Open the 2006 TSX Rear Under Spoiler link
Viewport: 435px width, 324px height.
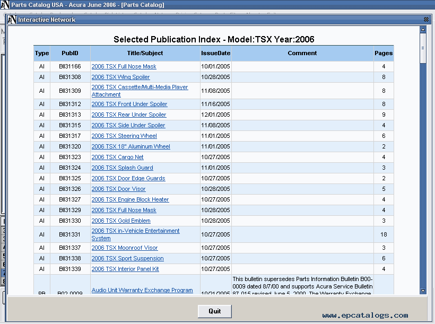coord(129,115)
